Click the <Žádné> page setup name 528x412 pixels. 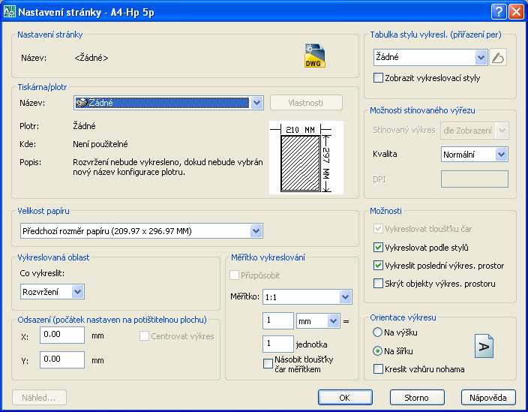pyautogui.click(x=91, y=58)
